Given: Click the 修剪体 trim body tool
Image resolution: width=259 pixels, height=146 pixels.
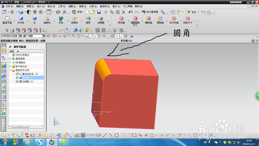Looking at the screenshot, I should 75,20.
